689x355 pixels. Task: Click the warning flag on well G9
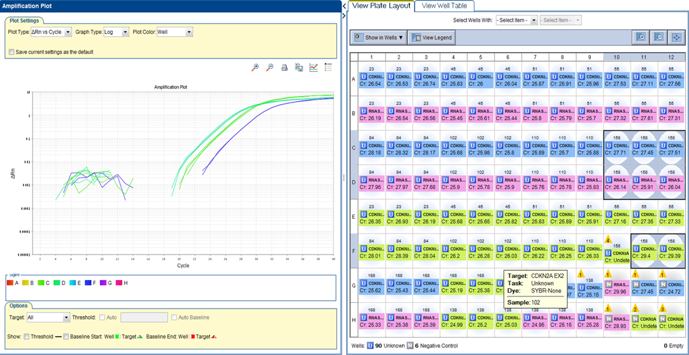coord(581,274)
